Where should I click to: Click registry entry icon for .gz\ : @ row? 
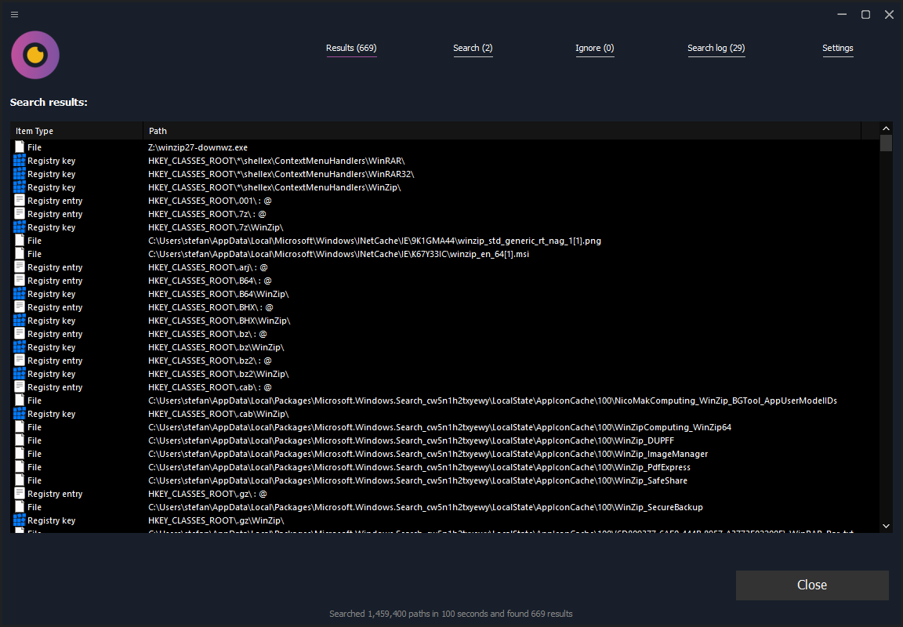click(x=20, y=494)
